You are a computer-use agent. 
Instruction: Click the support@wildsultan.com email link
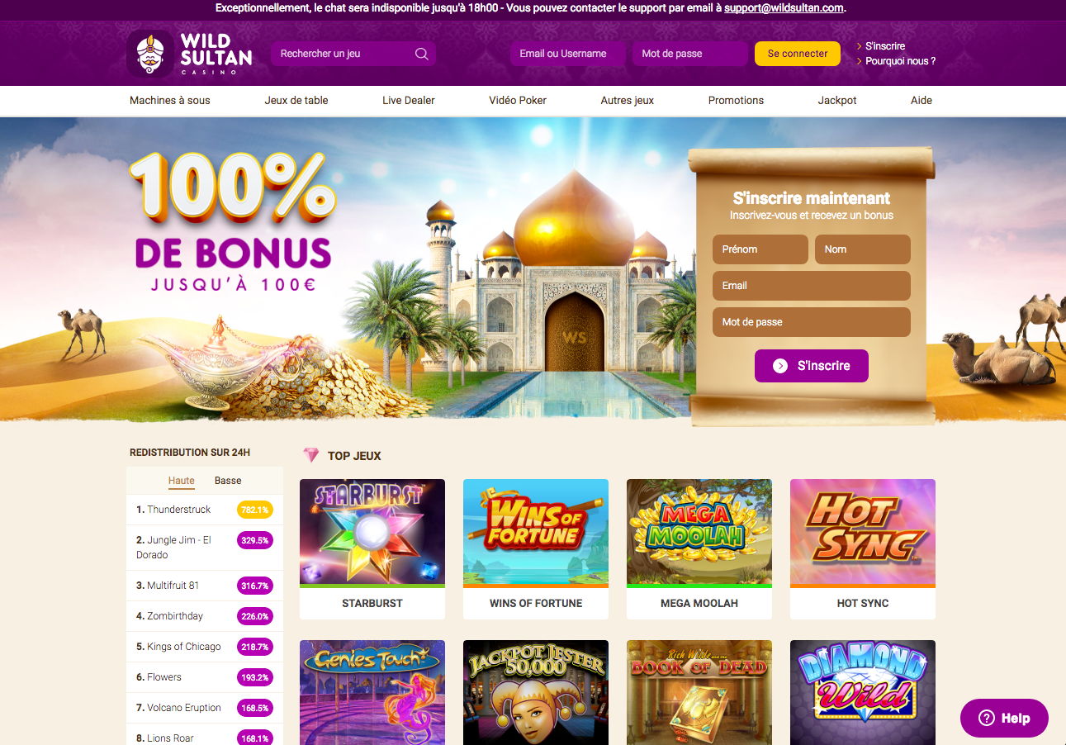tap(784, 8)
